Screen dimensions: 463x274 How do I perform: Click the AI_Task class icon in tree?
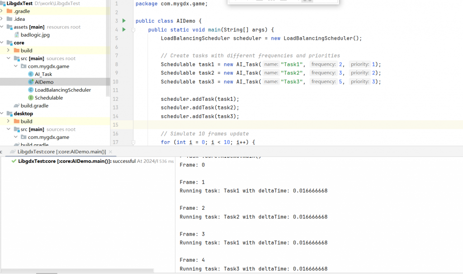click(31, 74)
